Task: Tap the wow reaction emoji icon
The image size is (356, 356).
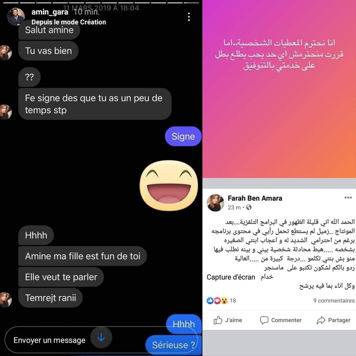Action: click(224, 301)
